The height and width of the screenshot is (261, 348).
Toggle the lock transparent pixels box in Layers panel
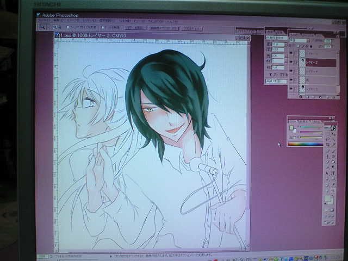[x=298, y=46]
